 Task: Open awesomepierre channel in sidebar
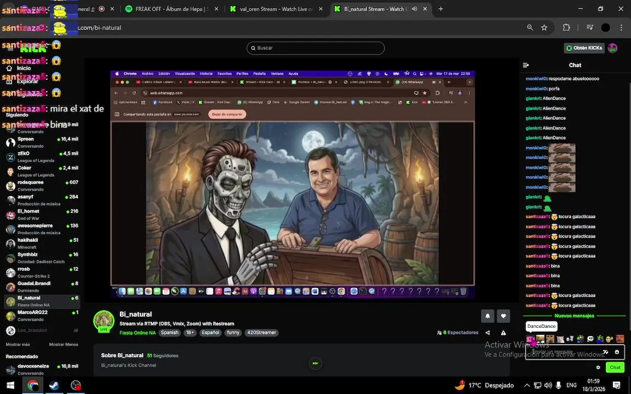(42, 229)
